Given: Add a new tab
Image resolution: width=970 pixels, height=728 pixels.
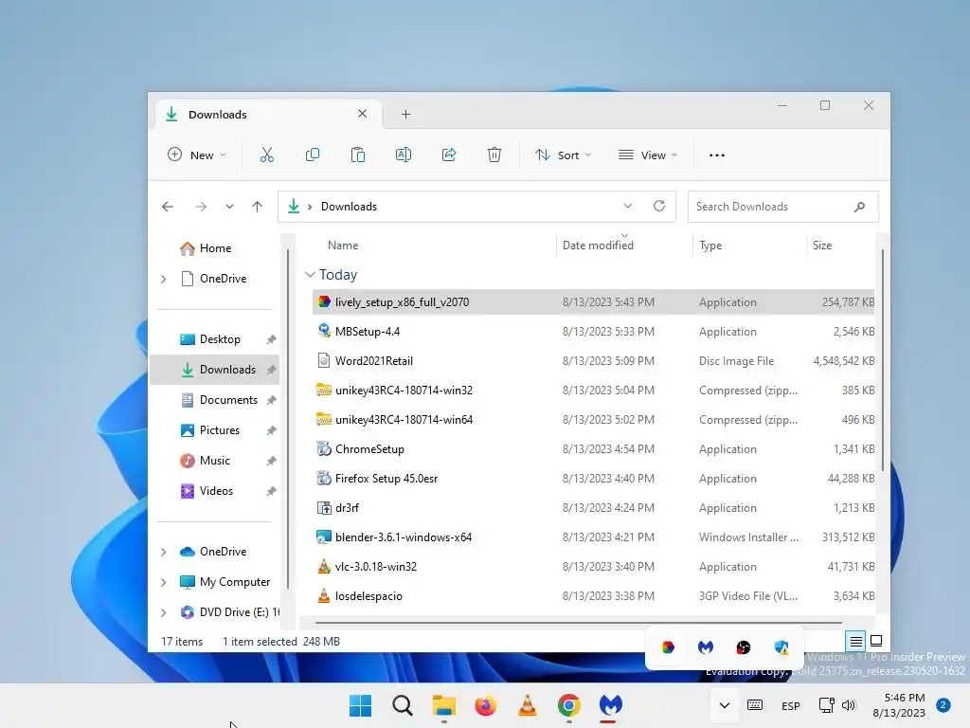Looking at the screenshot, I should pyautogui.click(x=405, y=115).
